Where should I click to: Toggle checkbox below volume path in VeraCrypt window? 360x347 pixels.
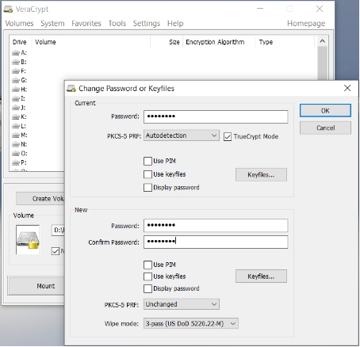point(56,251)
